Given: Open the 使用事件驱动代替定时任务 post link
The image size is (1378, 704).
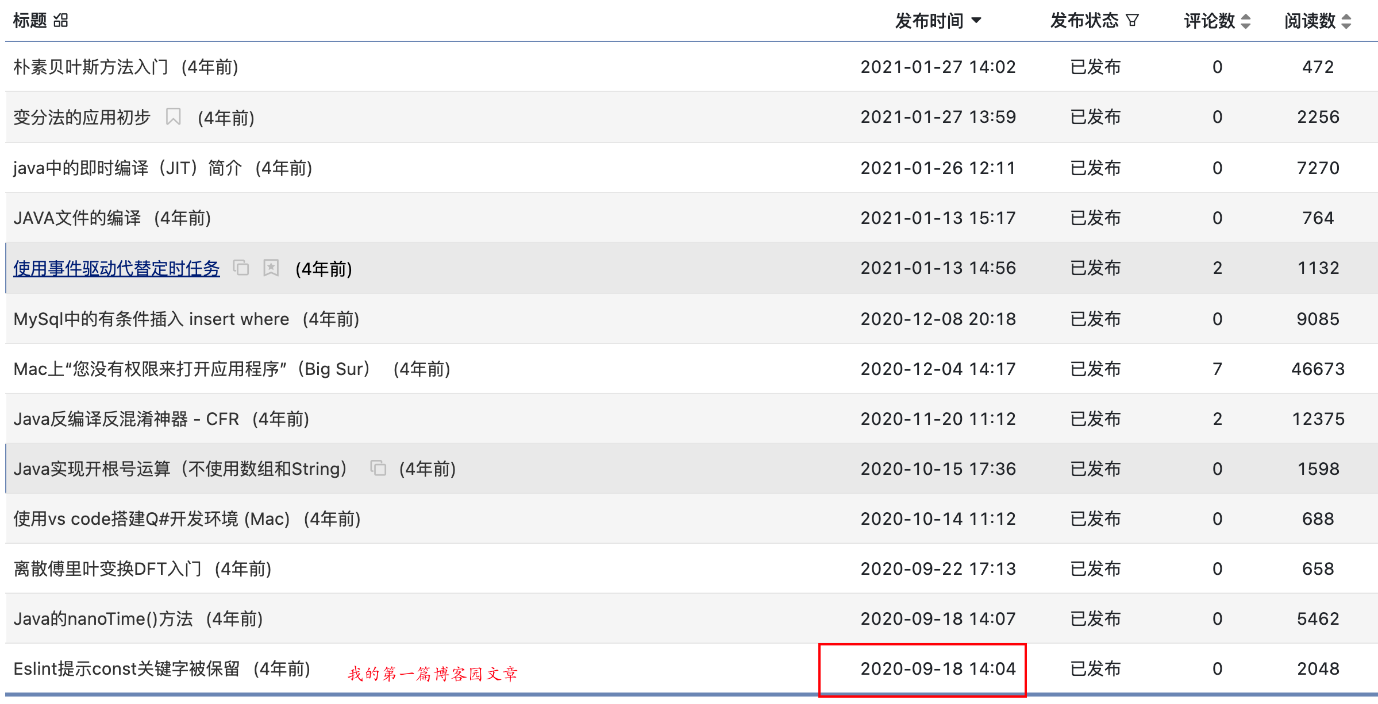Looking at the screenshot, I should click(x=117, y=268).
